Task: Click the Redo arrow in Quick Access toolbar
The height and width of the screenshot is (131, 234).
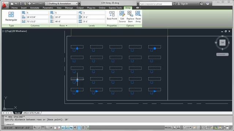Action: 40,4
